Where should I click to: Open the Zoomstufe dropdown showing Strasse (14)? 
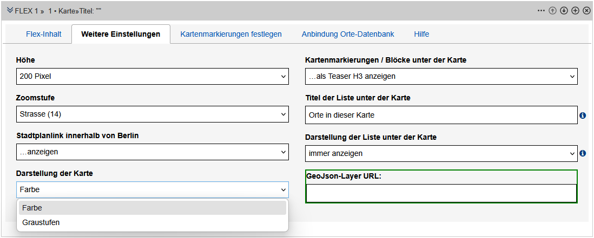[x=153, y=114]
